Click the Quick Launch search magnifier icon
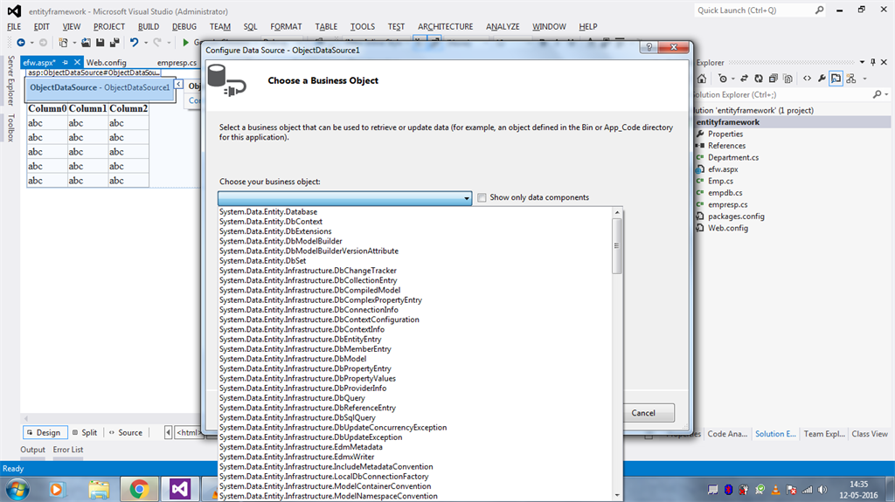The height and width of the screenshot is (502, 895). click(820, 10)
